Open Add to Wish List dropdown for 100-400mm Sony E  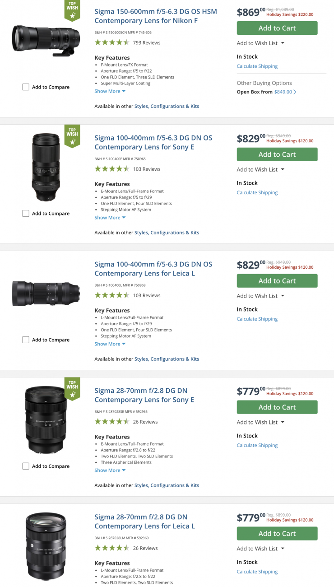coord(260,170)
